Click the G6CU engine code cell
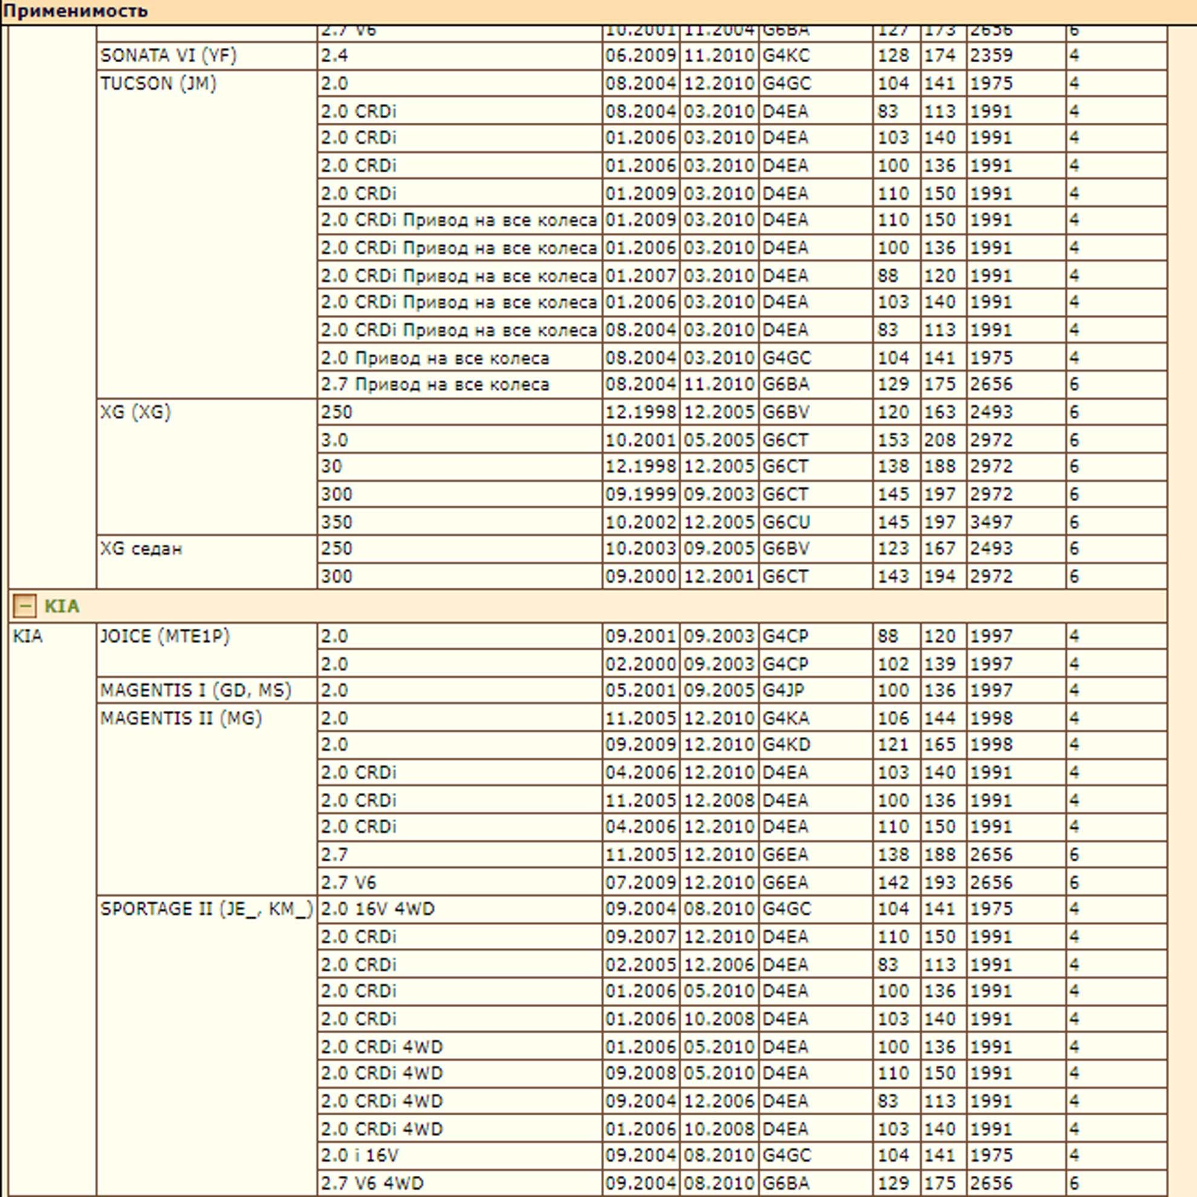 [816, 522]
